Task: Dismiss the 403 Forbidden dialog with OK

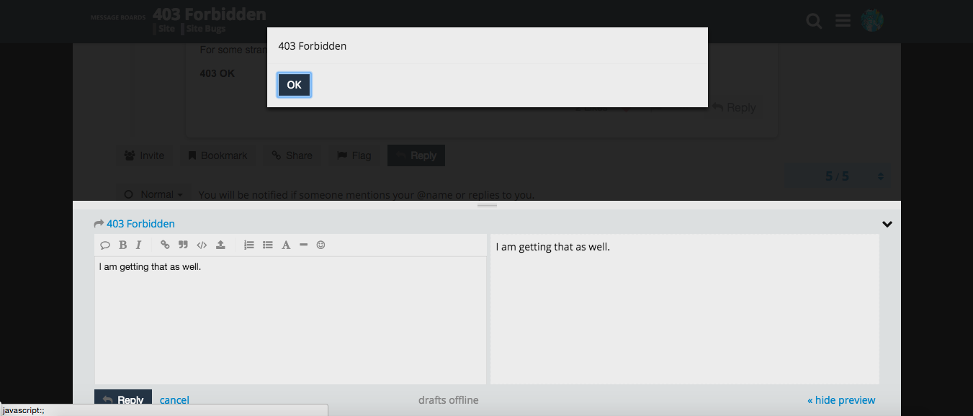Action: [294, 84]
